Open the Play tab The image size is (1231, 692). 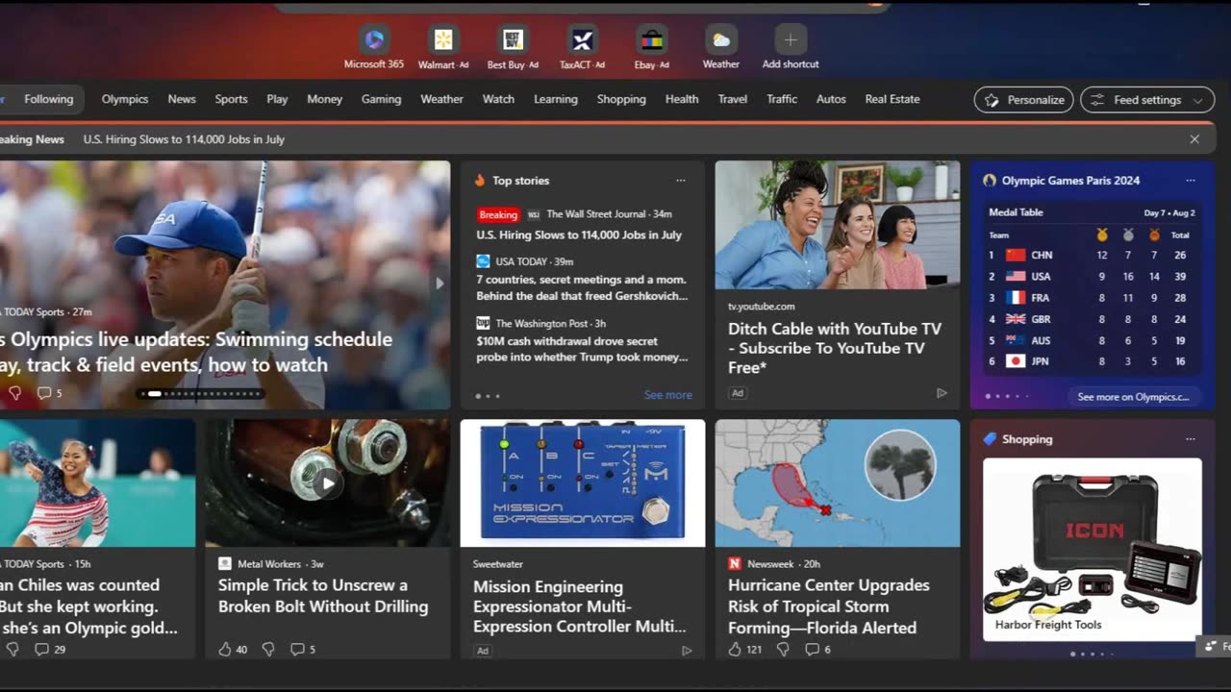[277, 99]
